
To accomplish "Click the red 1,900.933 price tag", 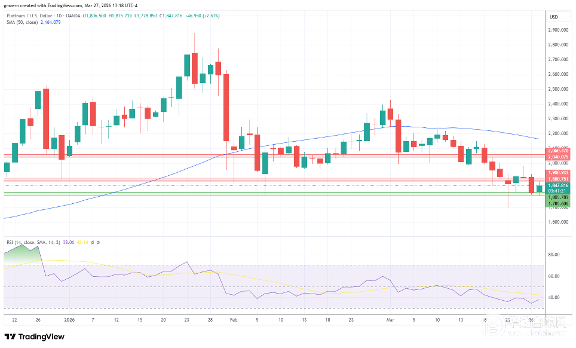I will [x=557, y=172].
